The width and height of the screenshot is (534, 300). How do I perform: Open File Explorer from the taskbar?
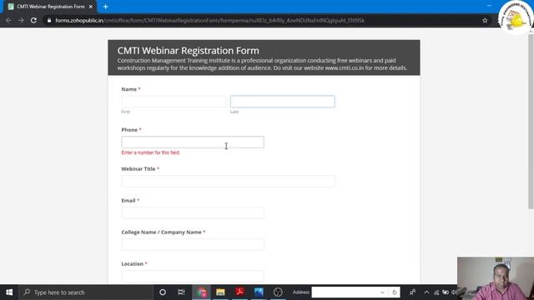(220, 292)
